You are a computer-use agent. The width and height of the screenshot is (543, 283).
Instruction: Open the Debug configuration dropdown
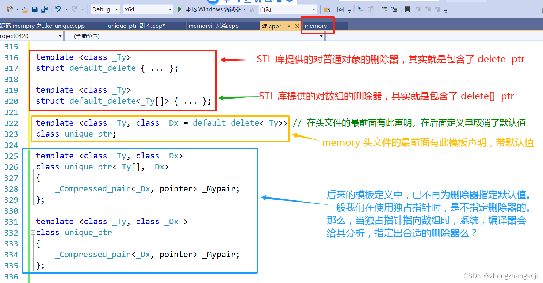[x=105, y=9]
